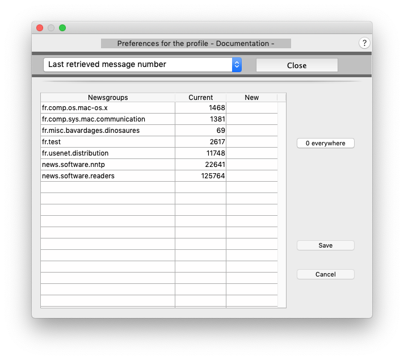Cancel the message number changes

[326, 274]
